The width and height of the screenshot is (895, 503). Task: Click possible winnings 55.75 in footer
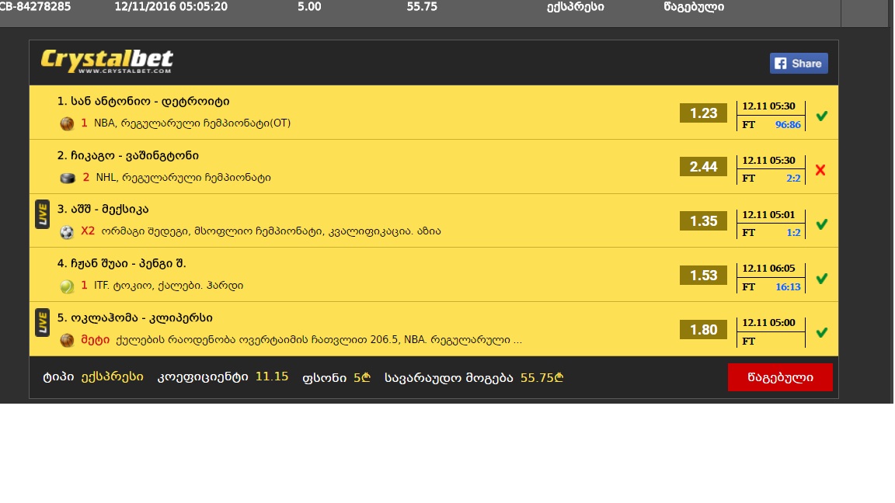tap(542, 377)
